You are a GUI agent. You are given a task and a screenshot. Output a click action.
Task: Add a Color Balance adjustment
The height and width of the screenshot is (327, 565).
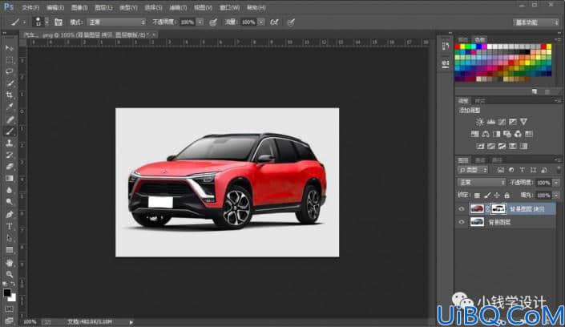[486, 134]
